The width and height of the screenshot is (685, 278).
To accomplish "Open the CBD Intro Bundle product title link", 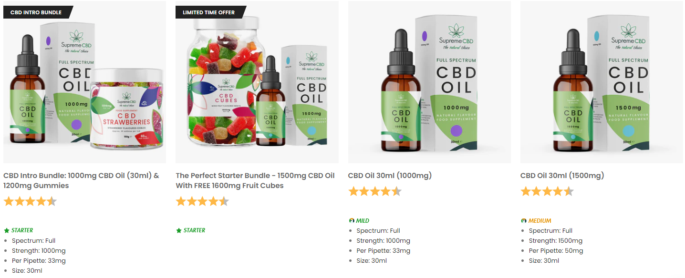I will click(x=81, y=180).
